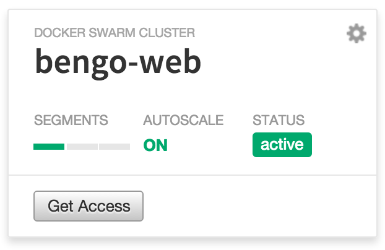
Task: Click the Docker Swarm Cluster label
Action: click(115, 33)
